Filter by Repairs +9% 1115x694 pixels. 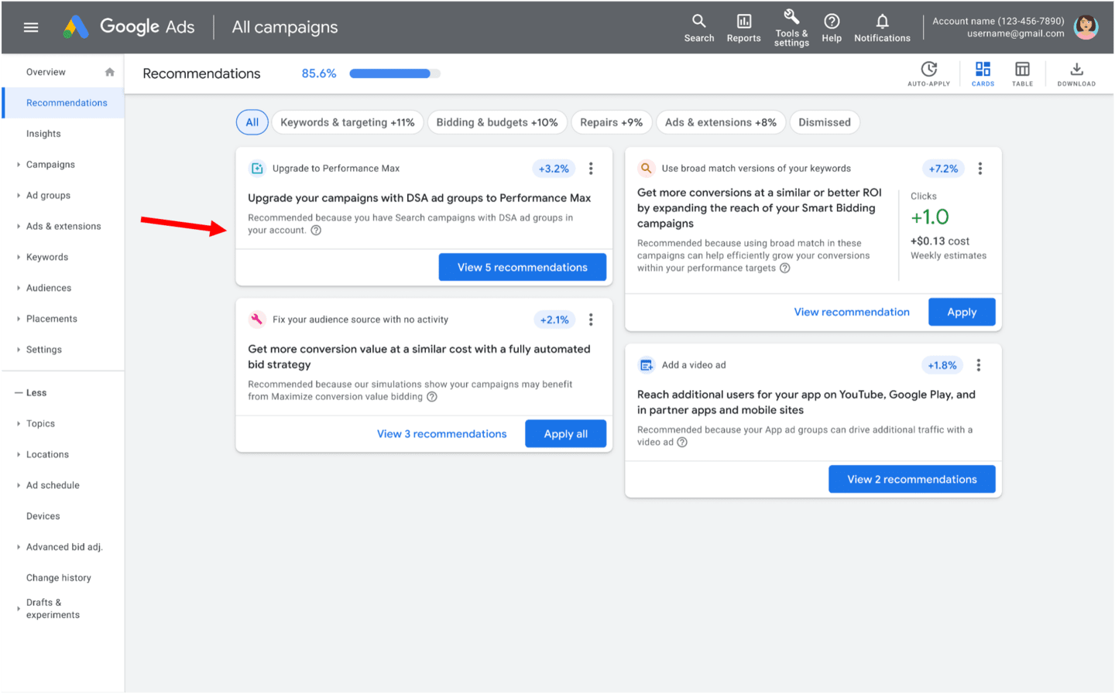coord(612,122)
